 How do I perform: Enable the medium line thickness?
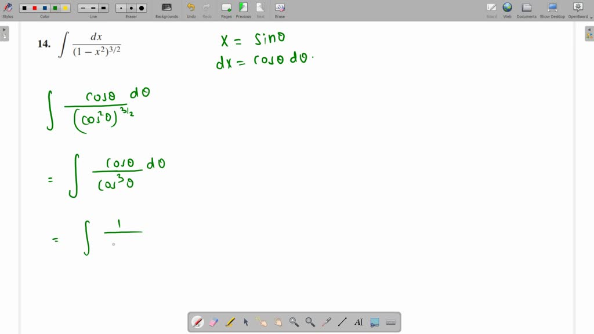[x=93, y=8]
